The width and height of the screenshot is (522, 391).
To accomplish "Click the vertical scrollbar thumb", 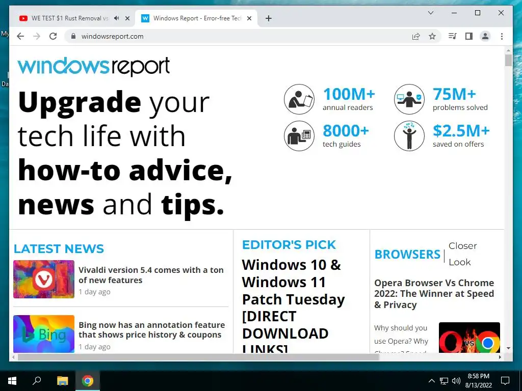I will [x=508, y=61].
